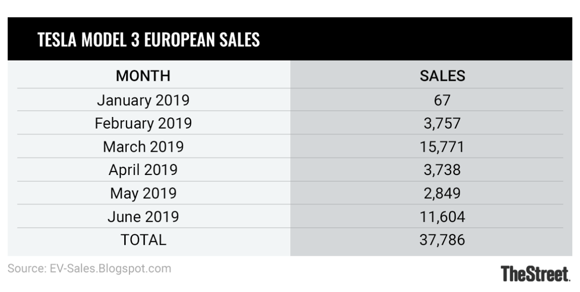Image resolution: width=580 pixels, height=292 pixels.
Task: Select the 3,757 sales figure
Action: pyautogui.click(x=442, y=123)
